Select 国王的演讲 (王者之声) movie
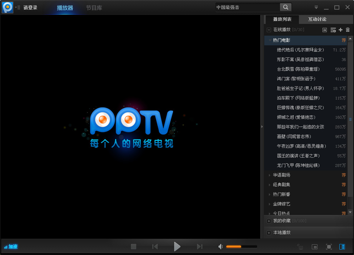354x255 pixels. coord(306,156)
